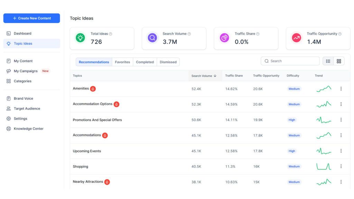
Task: Click the Create New Content button
Action: tap(31, 18)
